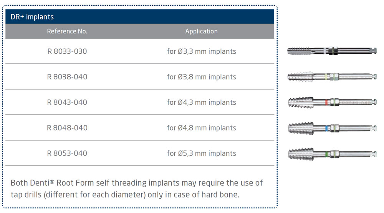Click the red-banded Ø4,3 mm tap drill
This screenshot has width=384, height=213.
point(332,102)
